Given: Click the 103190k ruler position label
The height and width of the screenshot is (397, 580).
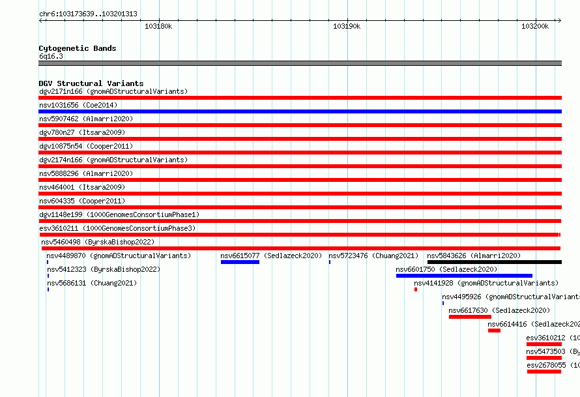Looking at the screenshot, I should pos(347,26).
